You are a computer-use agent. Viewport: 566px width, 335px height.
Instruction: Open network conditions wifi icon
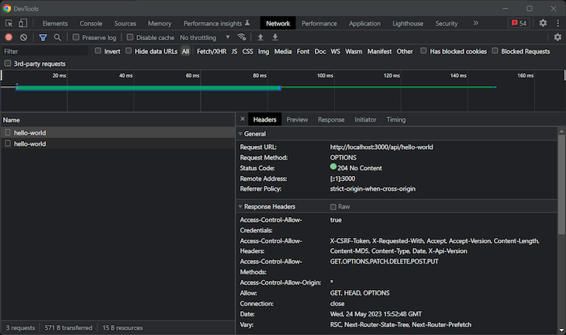[241, 37]
